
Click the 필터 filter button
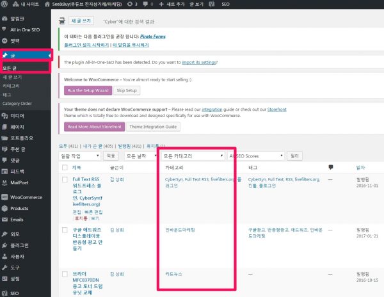pyautogui.click(x=294, y=156)
